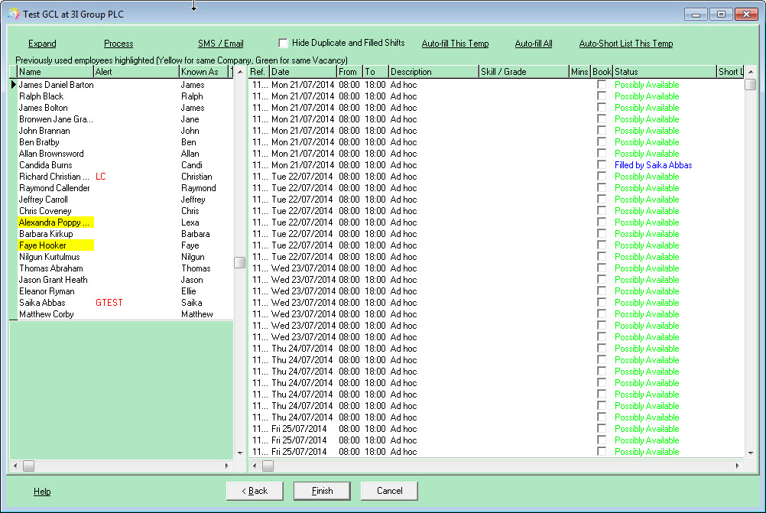
Task: Click the Ref. column header
Action: 258,72
